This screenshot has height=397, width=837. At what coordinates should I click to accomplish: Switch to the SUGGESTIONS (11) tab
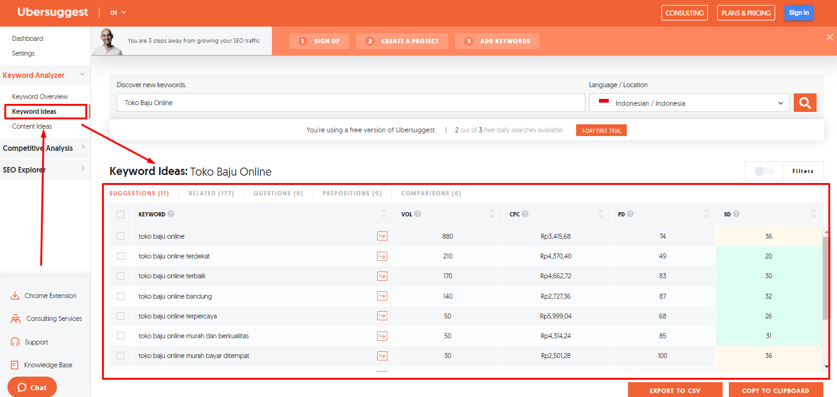pyautogui.click(x=139, y=193)
